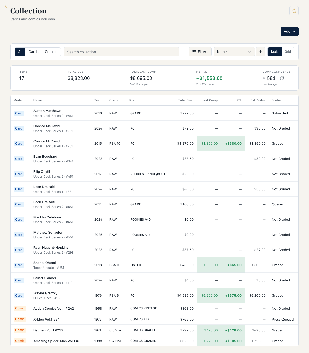This screenshot has width=309, height=353.
Task: Show All items in the collection
Action: click(20, 52)
